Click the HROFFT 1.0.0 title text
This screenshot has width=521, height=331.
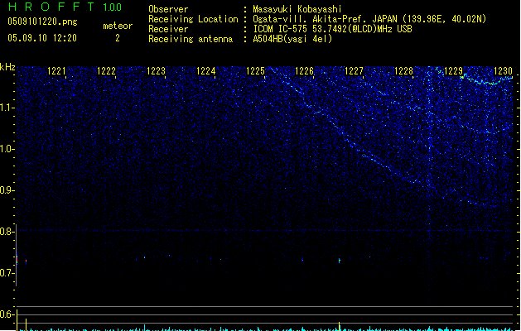pyautogui.click(x=65, y=7)
